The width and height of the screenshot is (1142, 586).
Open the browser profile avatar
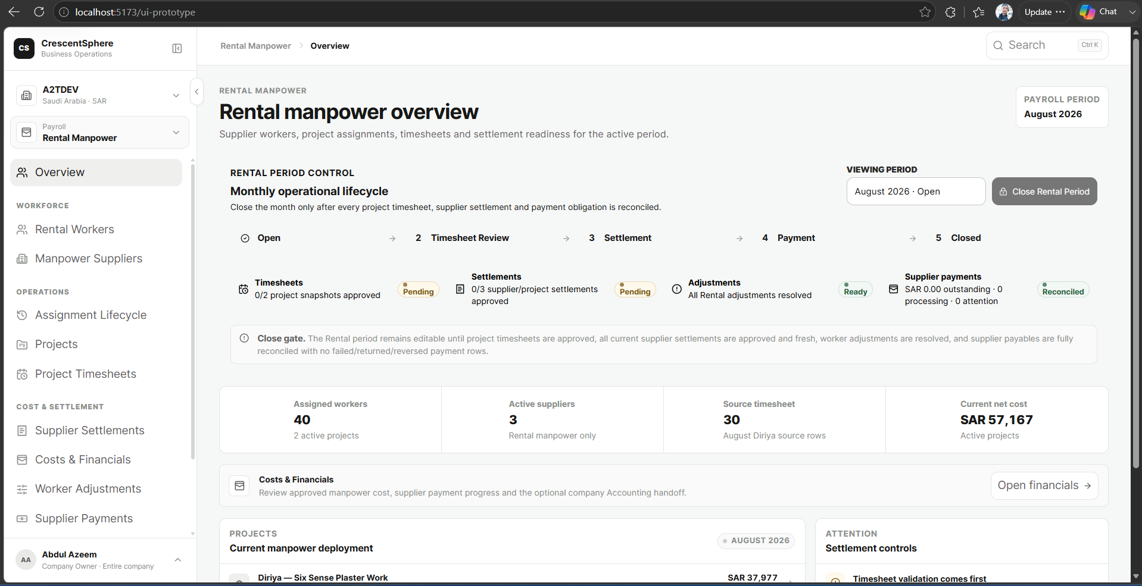(1004, 12)
